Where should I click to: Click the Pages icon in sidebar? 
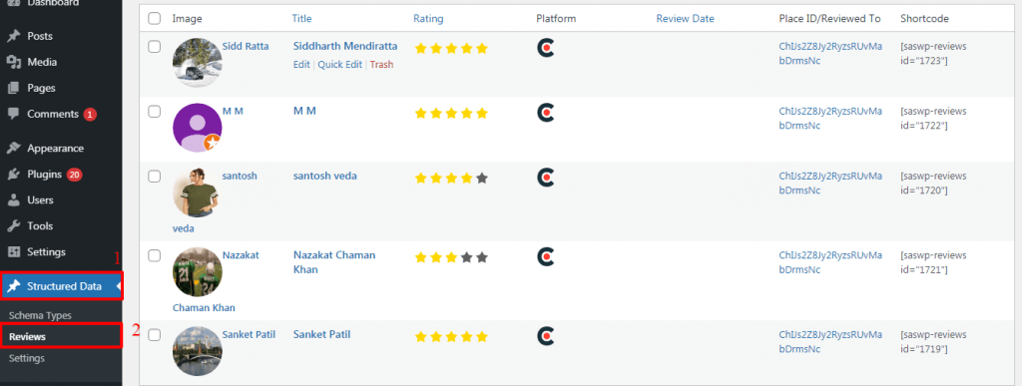tap(14, 88)
